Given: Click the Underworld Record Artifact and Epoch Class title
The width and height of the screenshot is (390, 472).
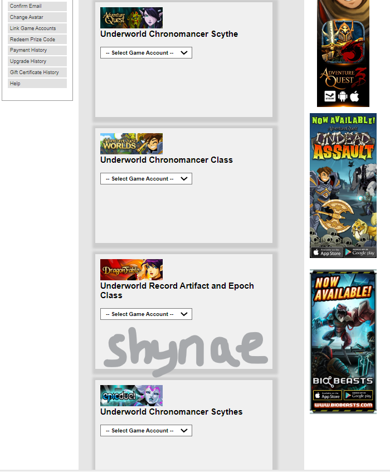Looking at the screenshot, I should (177, 290).
